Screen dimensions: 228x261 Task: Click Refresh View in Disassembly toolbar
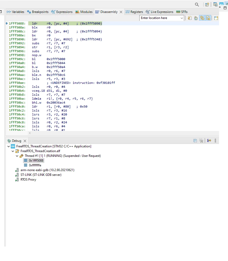tap(190, 18)
